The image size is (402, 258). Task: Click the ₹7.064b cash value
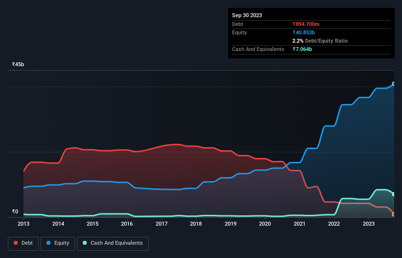[302, 49]
